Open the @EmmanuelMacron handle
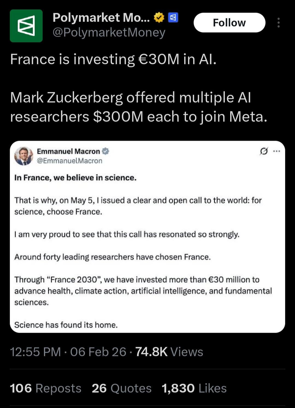This screenshot has height=408, width=295. pos(69,161)
